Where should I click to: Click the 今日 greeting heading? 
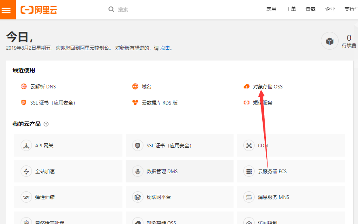point(20,37)
